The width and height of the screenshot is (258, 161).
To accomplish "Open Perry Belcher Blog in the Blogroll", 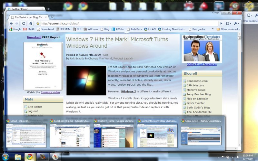I will (x=198, y=94).
